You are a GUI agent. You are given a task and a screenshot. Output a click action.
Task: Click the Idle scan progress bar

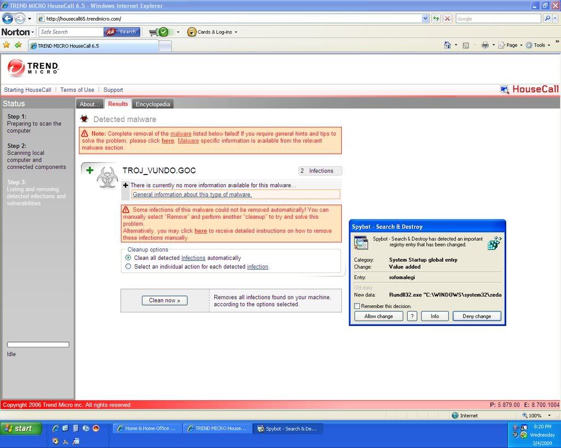[38, 345]
